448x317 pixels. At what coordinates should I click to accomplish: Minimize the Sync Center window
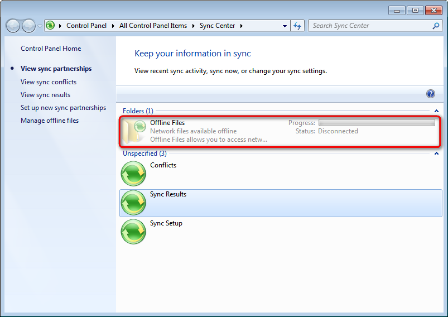point(397,11)
